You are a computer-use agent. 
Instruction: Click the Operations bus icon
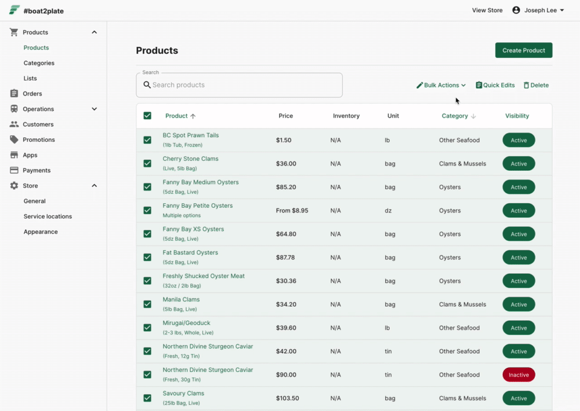pyautogui.click(x=14, y=109)
